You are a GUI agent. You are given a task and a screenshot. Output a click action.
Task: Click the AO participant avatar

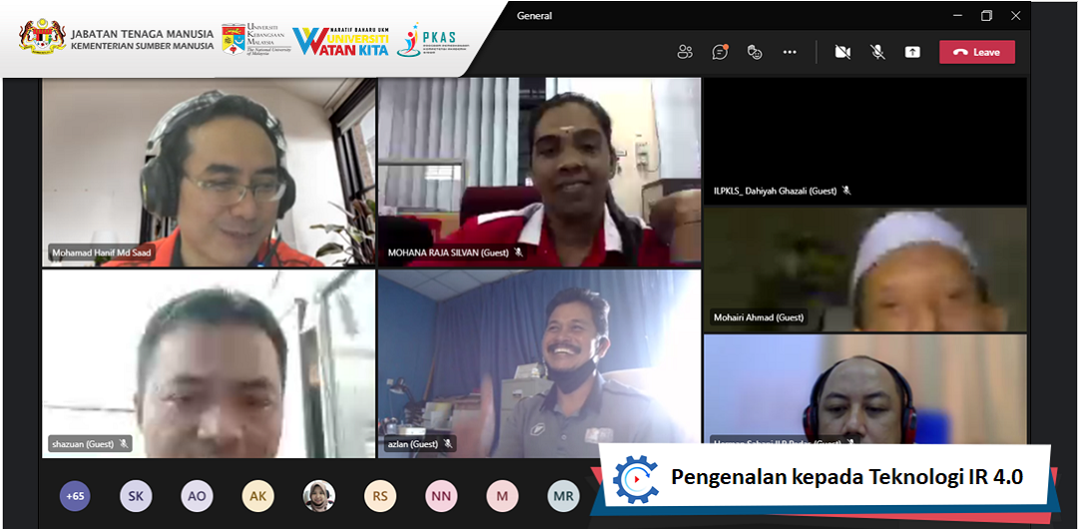tap(197, 496)
